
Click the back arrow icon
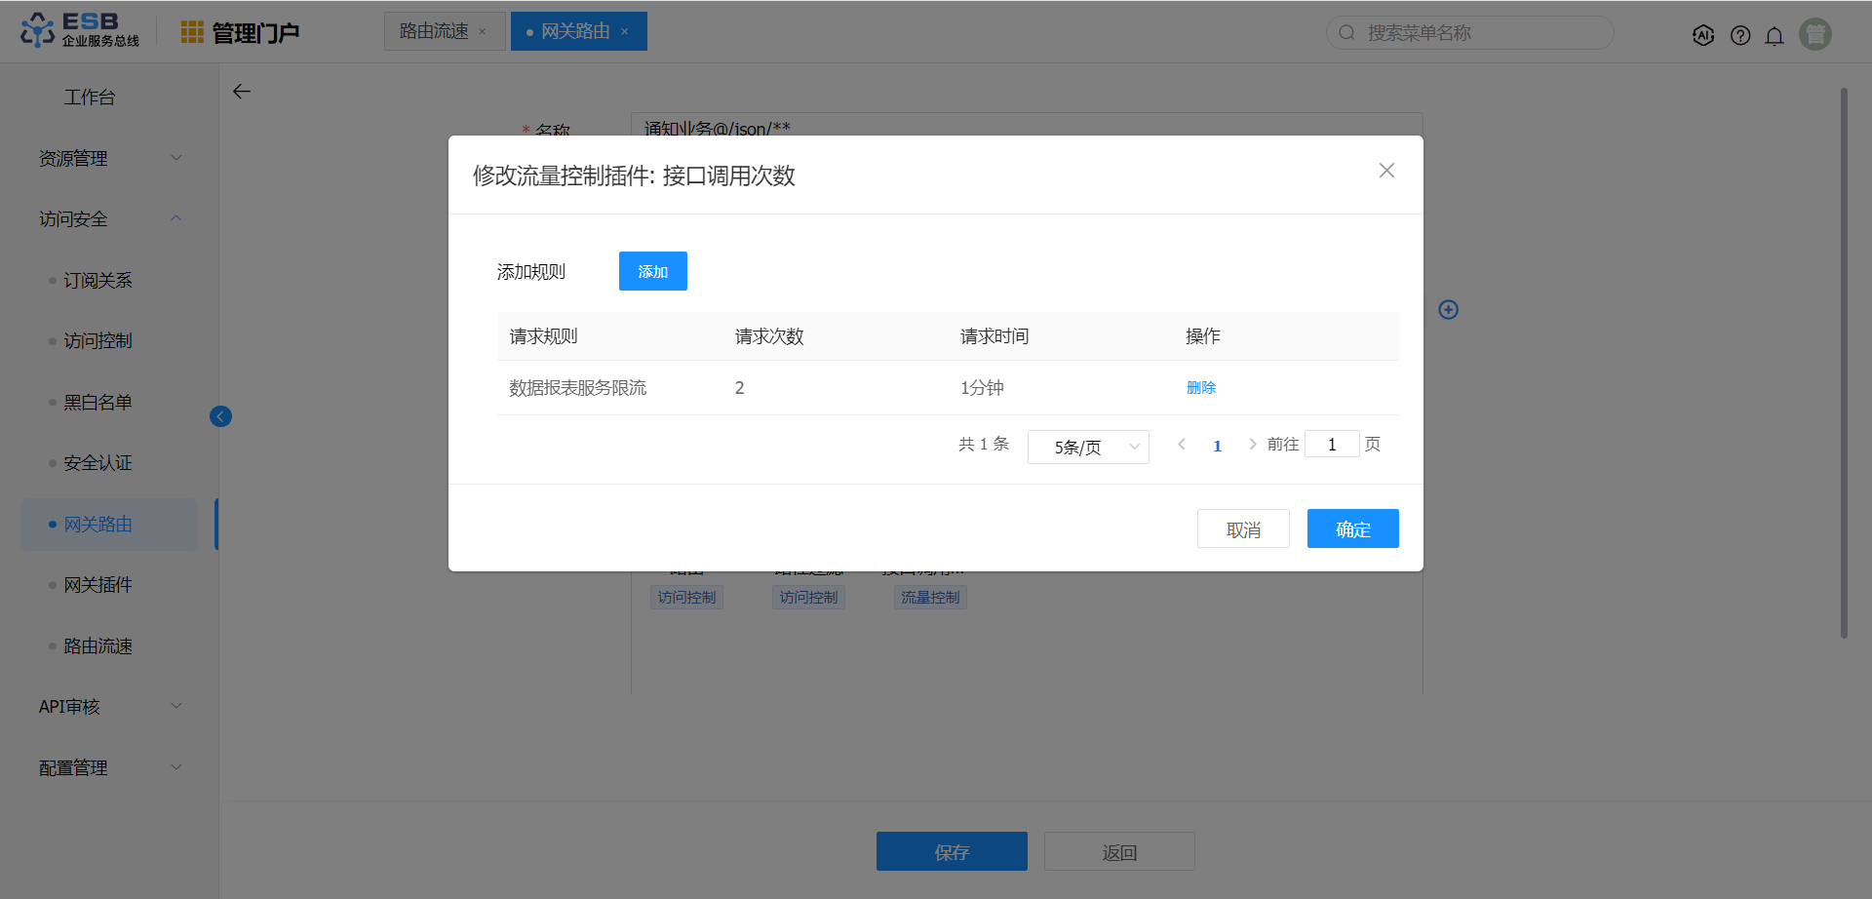pos(242,92)
